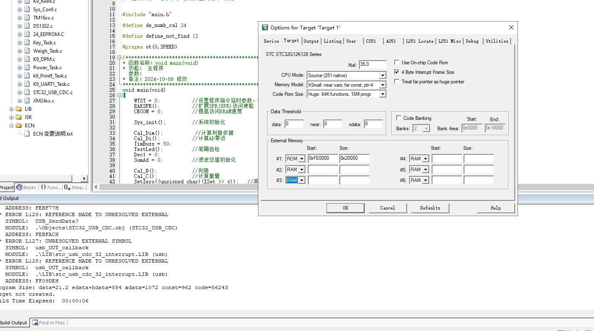This screenshot has width=594, height=331.
Task: Click the Help button
Action: coord(496,208)
